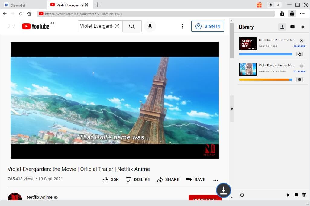Open more actions beside the SAVE button
Image resolution: width=310 pixels, height=206 pixels.
tap(215, 179)
